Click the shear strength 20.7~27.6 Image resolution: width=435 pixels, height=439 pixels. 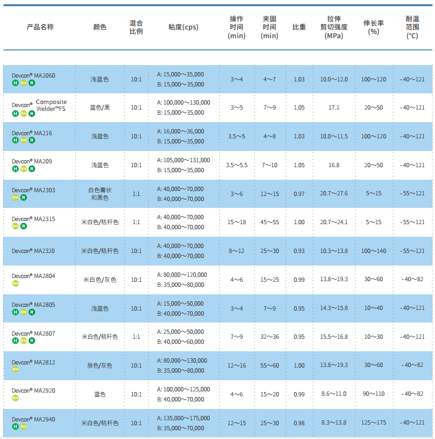[334, 194]
